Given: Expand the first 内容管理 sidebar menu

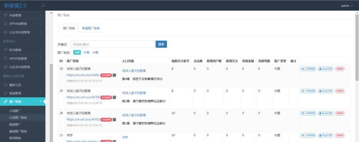Looking at the screenshot, I should (x=23, y=15).
